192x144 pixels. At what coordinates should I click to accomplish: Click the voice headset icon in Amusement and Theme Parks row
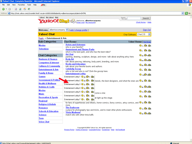coord(145,50)
